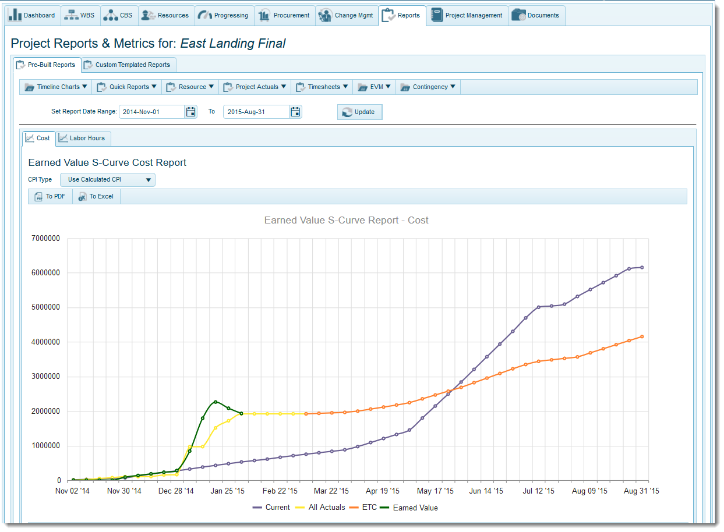Select the Cost chart tab
Image resolution: width=724 pixels, height=532 pixels.
click(x=38, y=138)
